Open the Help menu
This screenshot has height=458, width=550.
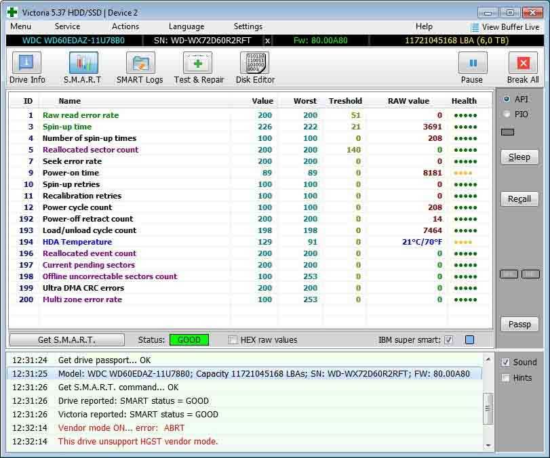coord(424,26)
